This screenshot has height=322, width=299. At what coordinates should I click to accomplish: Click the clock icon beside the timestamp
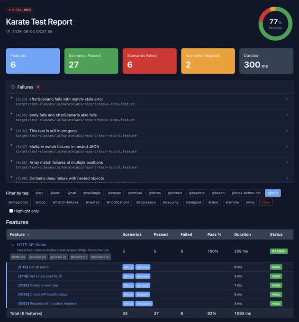click(x=8, y=31)
